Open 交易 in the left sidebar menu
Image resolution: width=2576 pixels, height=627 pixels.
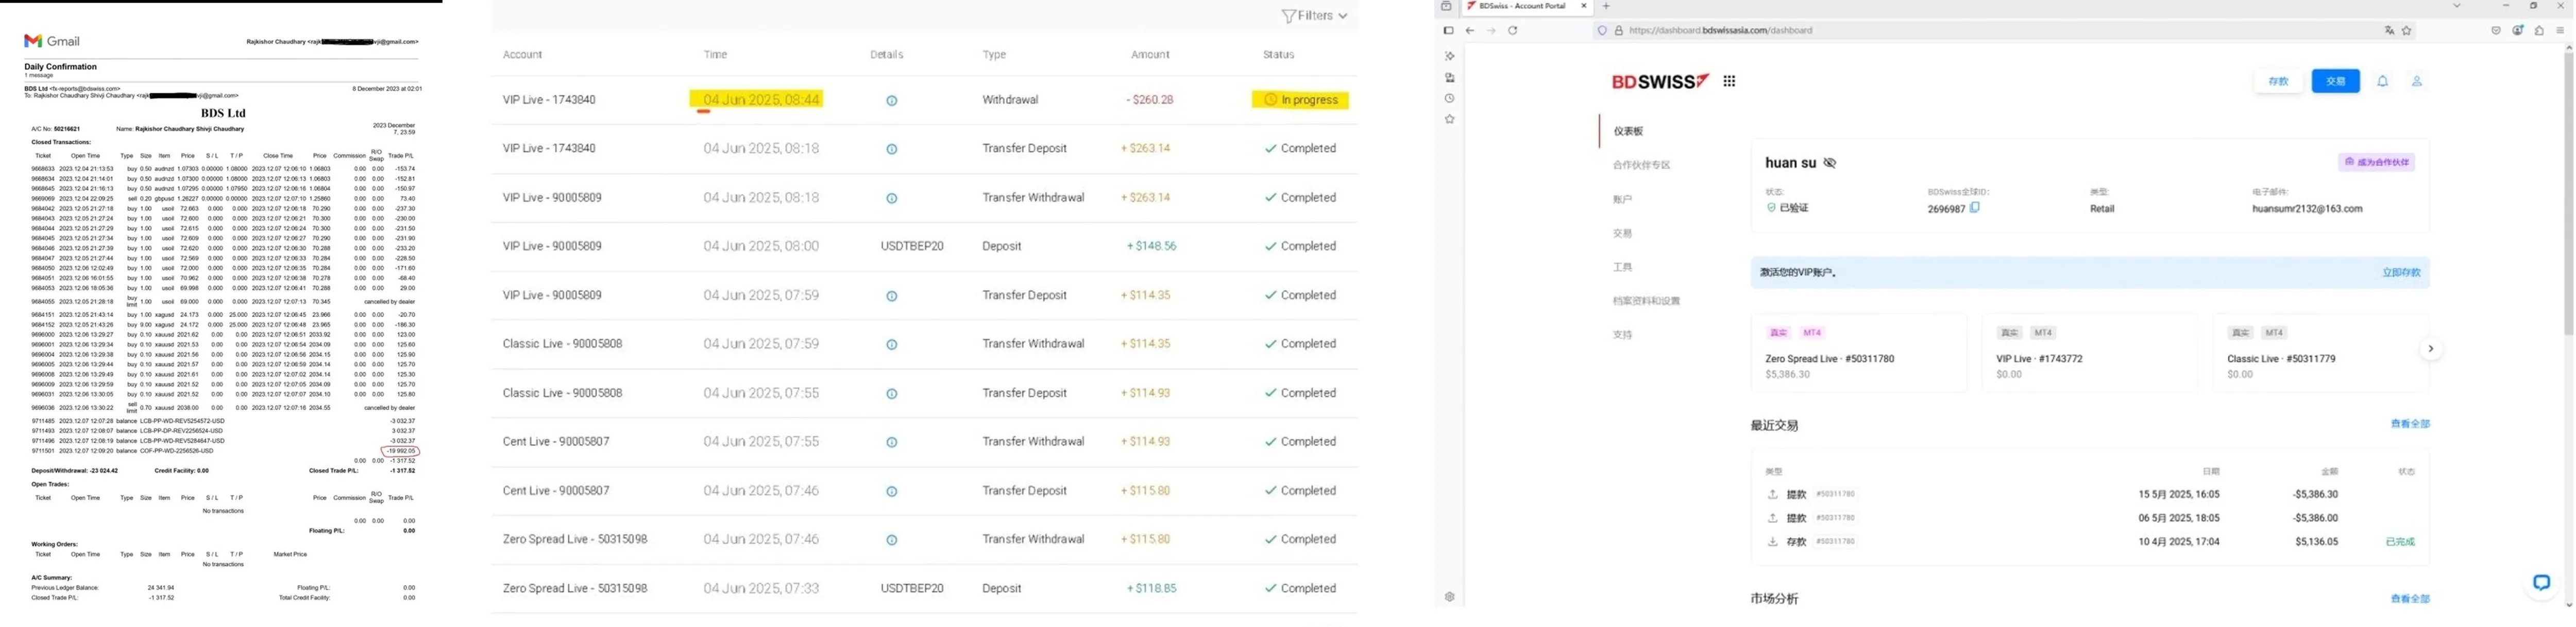pos(1622,233)
